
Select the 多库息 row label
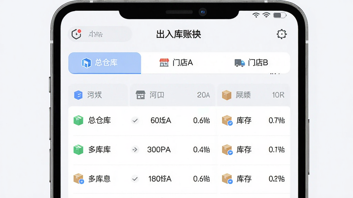(x=99, y=179)
